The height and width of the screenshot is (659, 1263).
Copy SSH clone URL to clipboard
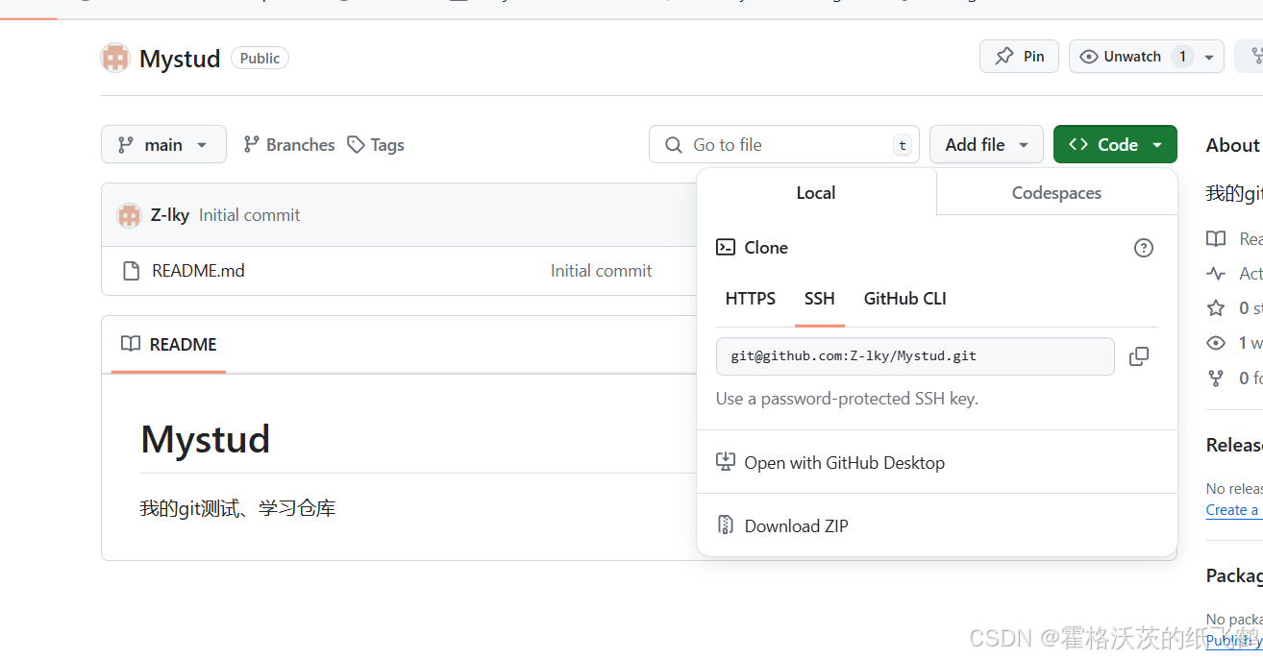click(x=1139, y=356)
